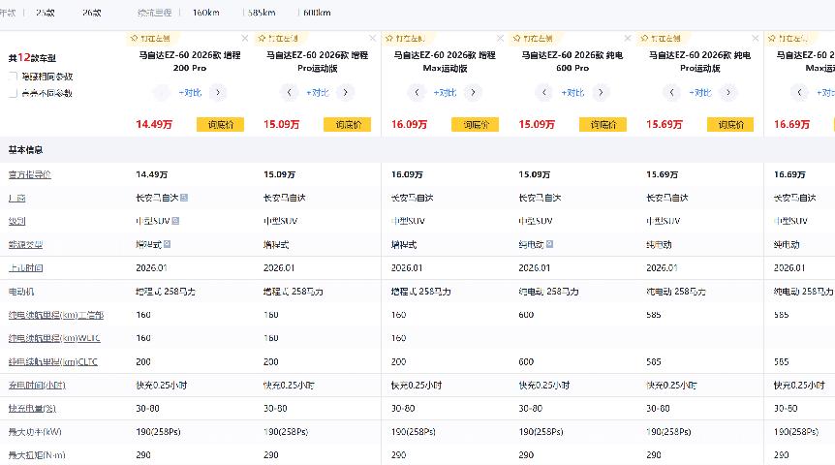
Task: Click the 最大功率(kW) row label
Action: pos(35,432)
